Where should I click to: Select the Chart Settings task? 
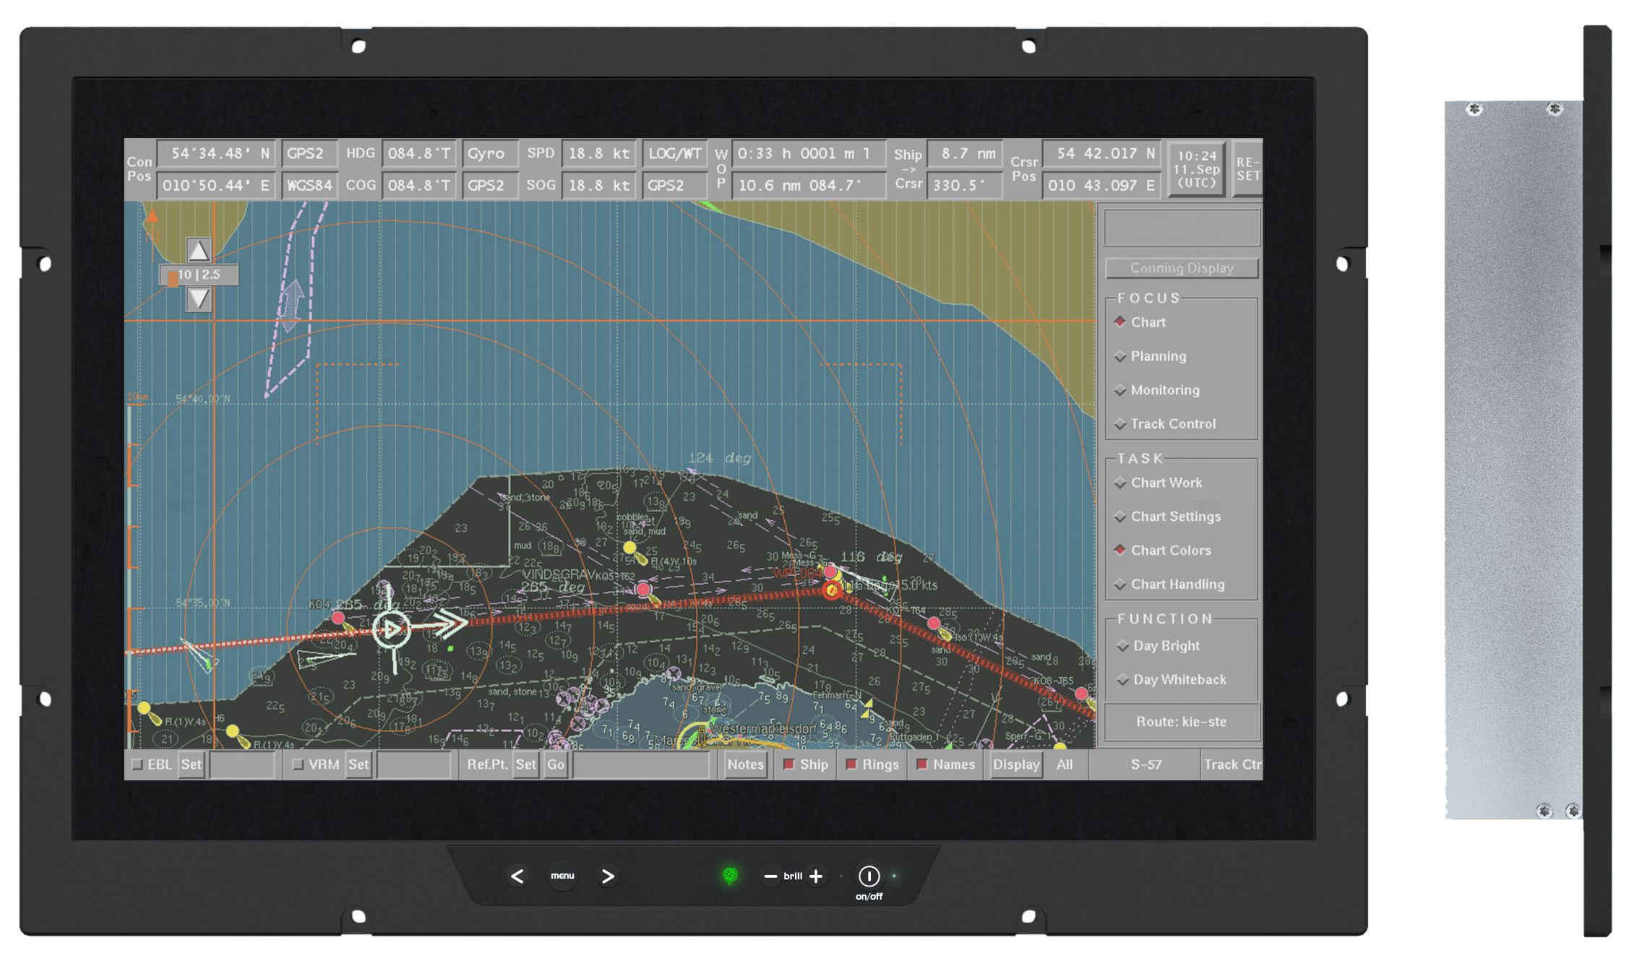(1175, 517)
